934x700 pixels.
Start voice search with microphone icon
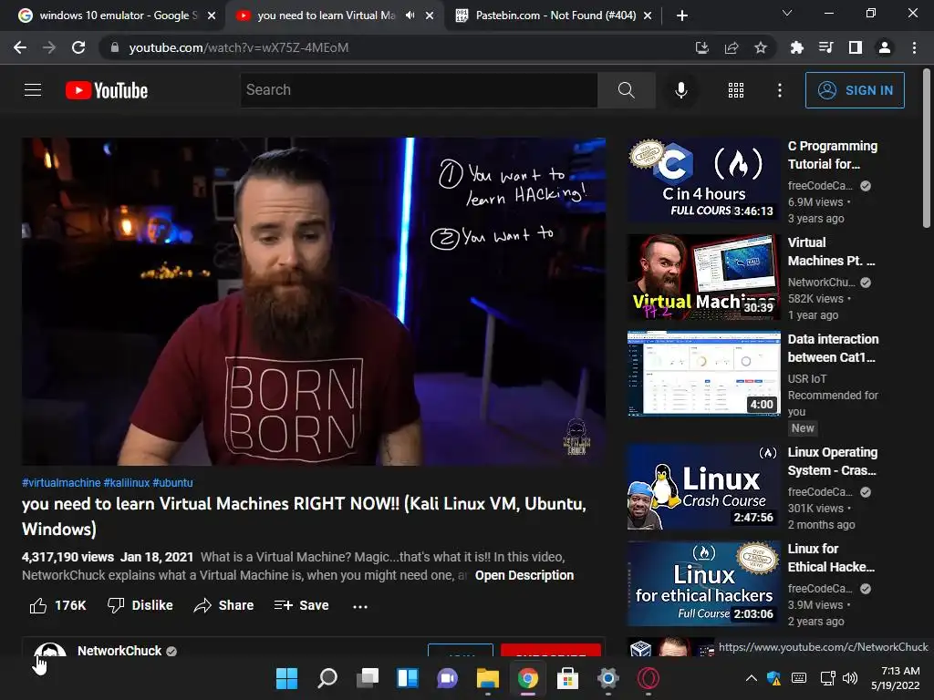coord(680,90)
